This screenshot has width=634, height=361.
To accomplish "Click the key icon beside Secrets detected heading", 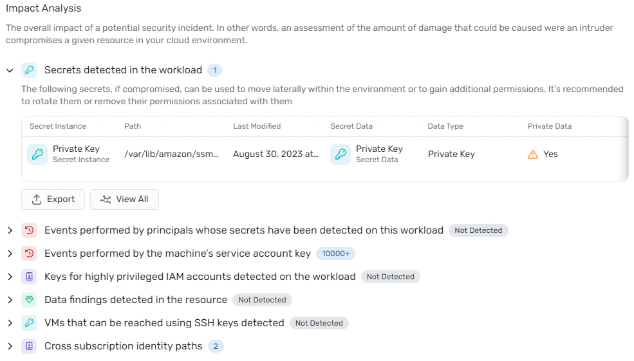I will [29, 70].
